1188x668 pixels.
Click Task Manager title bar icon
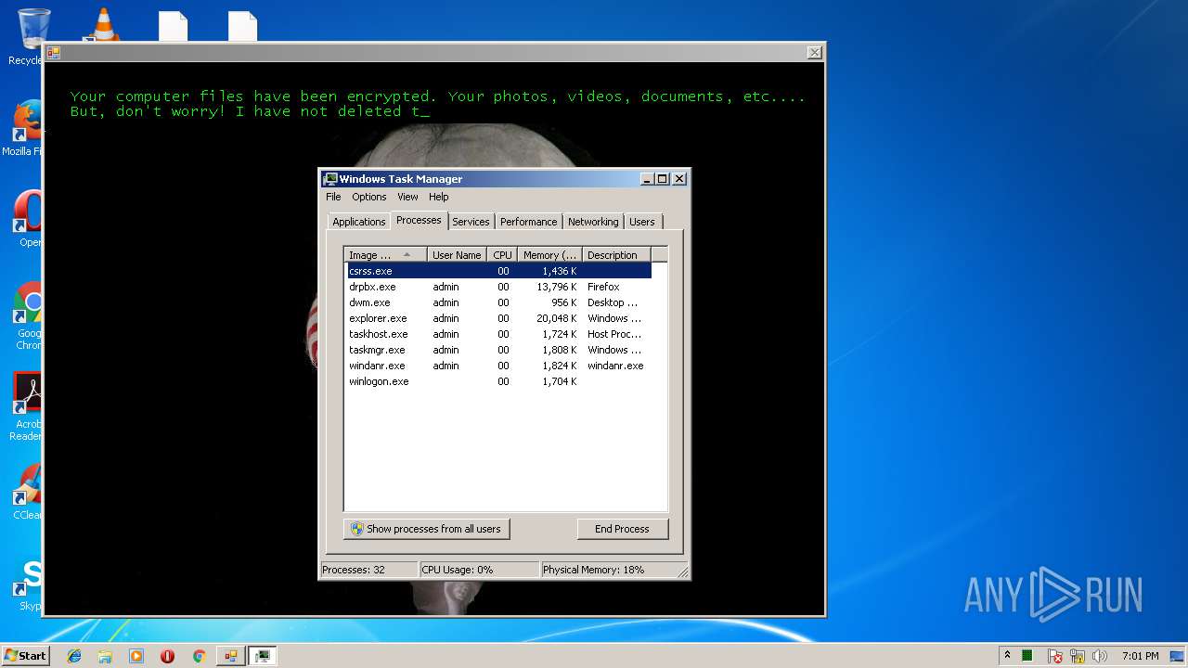[330, 179]
